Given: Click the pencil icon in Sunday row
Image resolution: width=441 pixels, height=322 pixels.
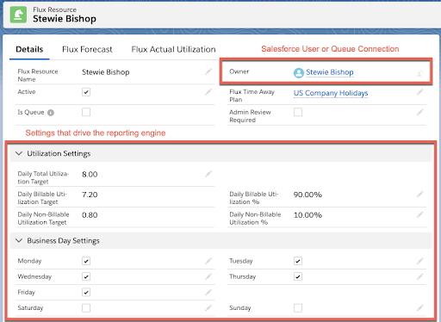Looking at the screenshot, I should coord(420,308).
